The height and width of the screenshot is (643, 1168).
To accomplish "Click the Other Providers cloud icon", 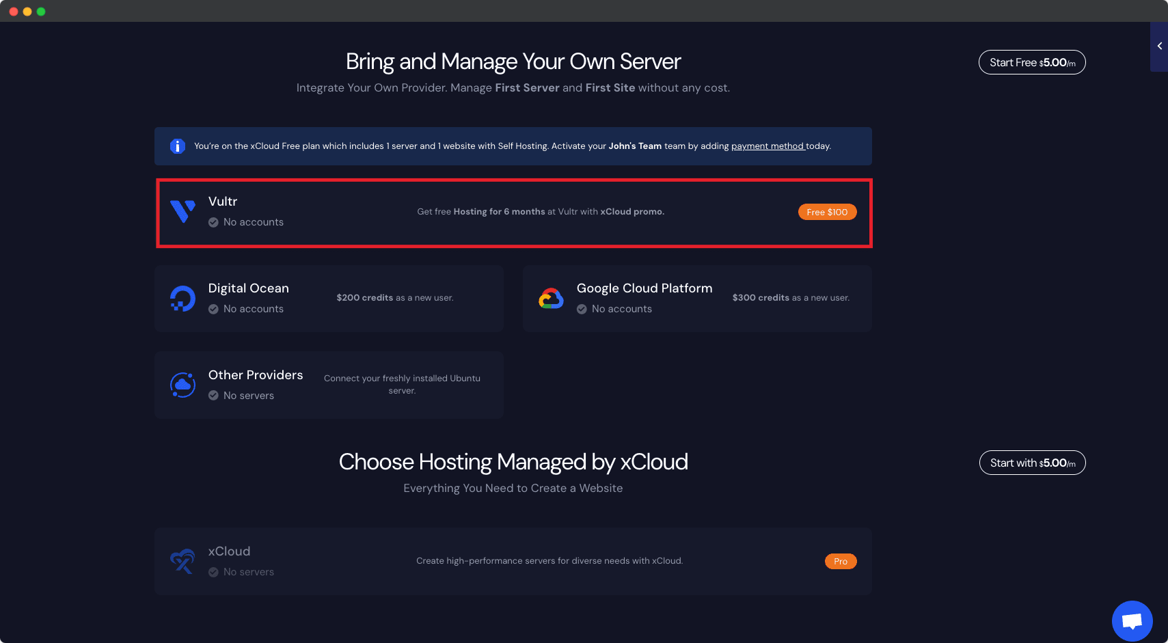I will click(x=182, y=384).
